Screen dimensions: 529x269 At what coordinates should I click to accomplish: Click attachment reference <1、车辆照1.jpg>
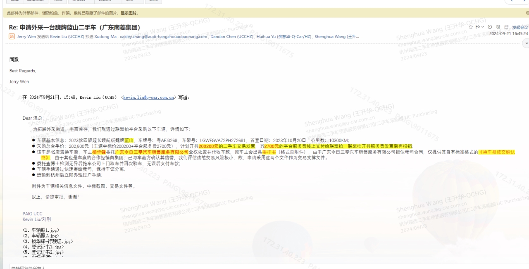(41, 230)
